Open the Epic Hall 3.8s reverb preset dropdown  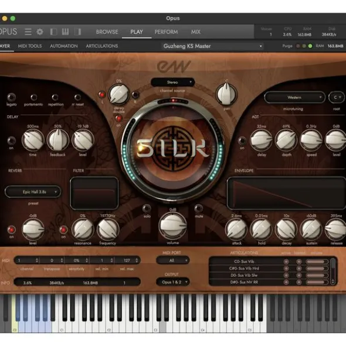click(x=33, y=192)
